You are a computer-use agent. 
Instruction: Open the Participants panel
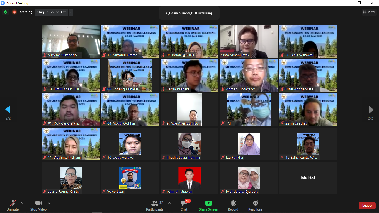click(155, 206)
